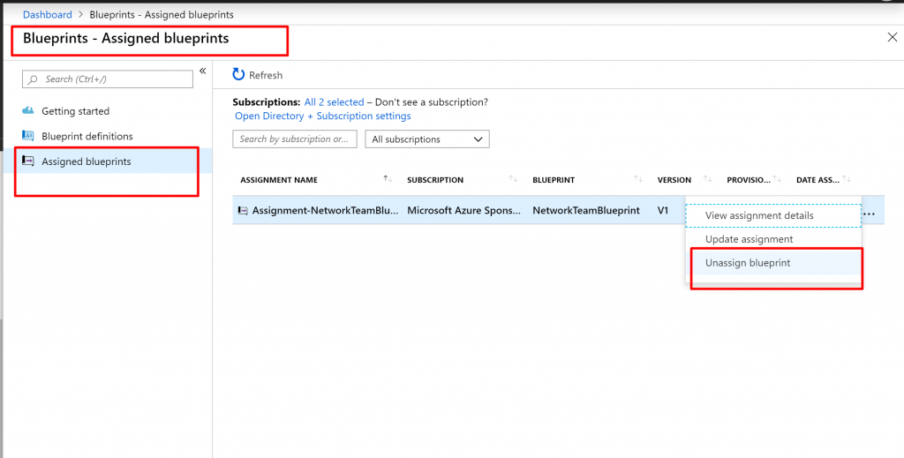
Task: Choose Update assignment in context menu
Action: (749, 239)
